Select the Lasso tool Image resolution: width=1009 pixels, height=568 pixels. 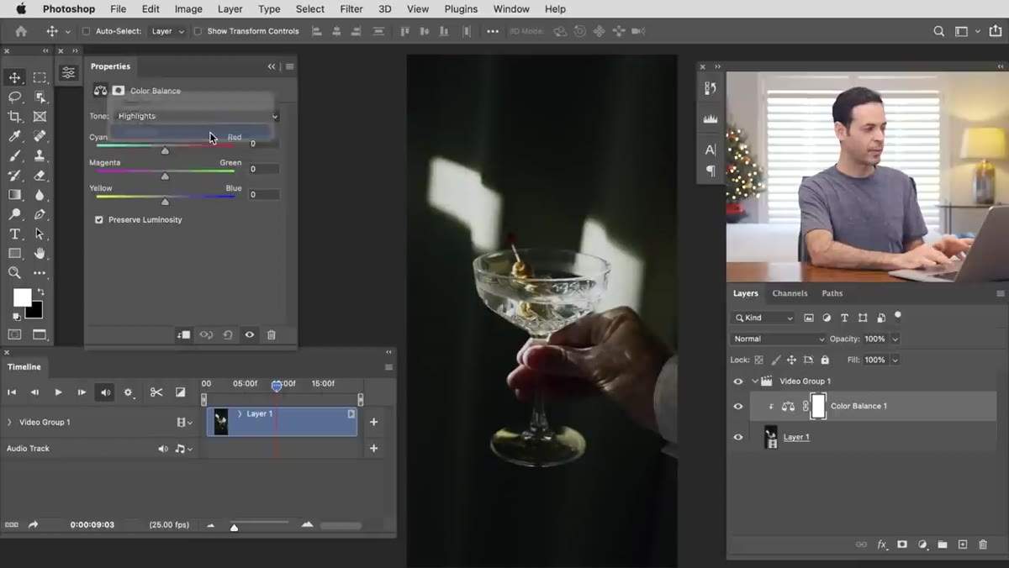click(x=14, y=97)
